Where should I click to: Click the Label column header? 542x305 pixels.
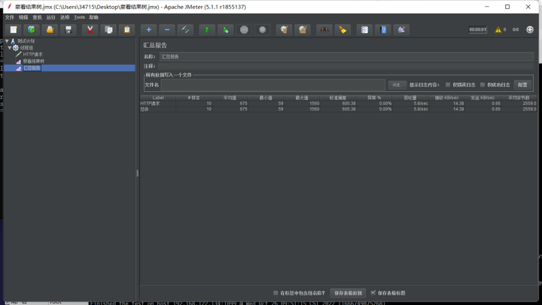(x=158, y=98)
